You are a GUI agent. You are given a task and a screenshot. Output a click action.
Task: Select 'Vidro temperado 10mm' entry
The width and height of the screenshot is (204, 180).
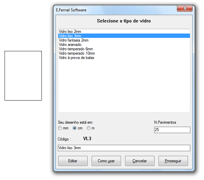[77, 53]
